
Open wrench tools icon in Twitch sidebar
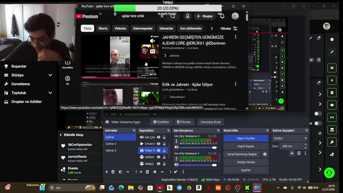tap(332, 142)
